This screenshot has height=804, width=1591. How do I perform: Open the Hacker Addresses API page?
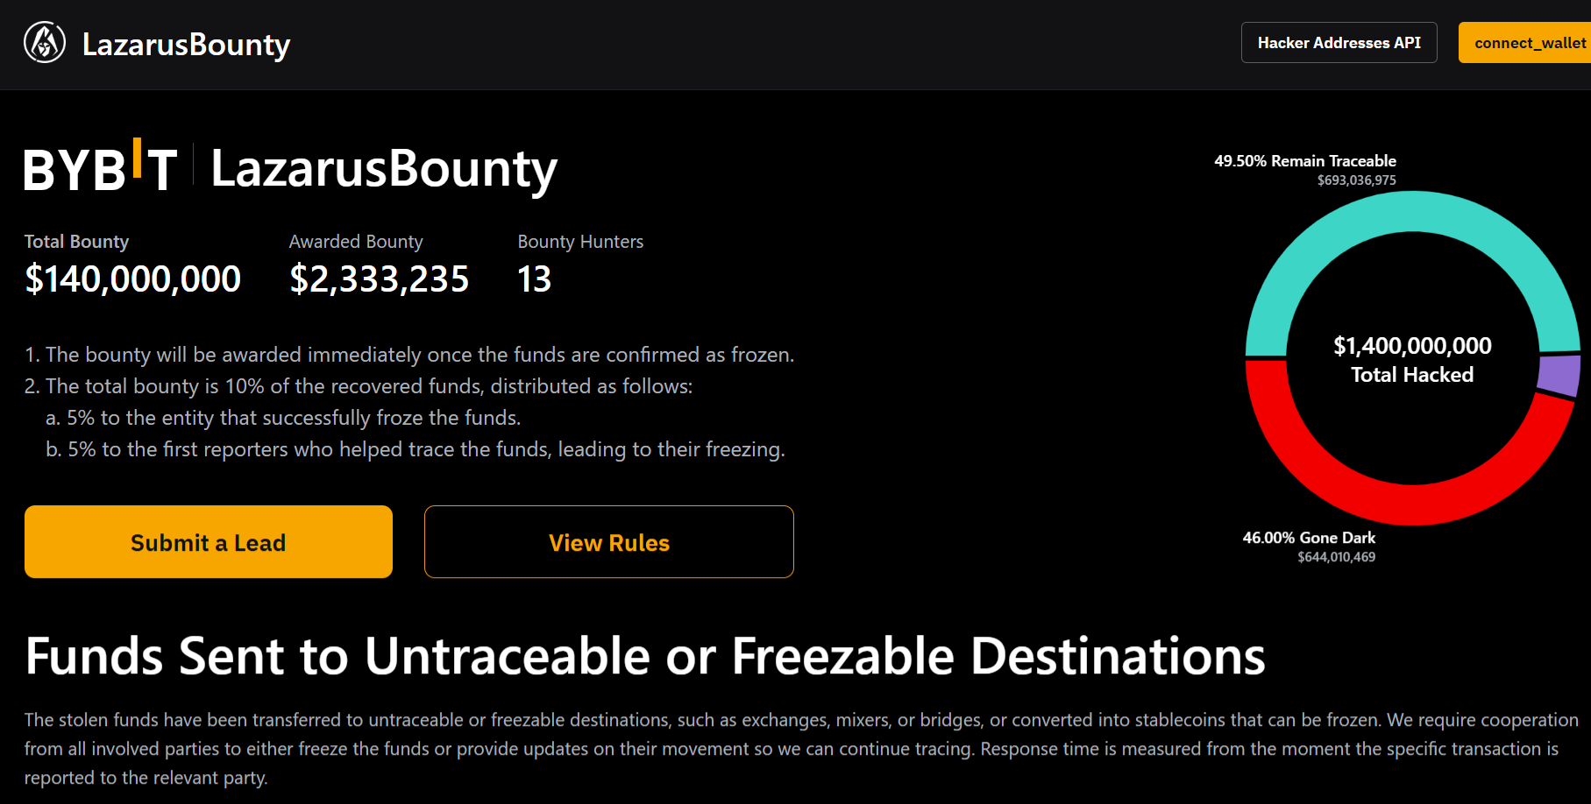[x=1339, y=43]
